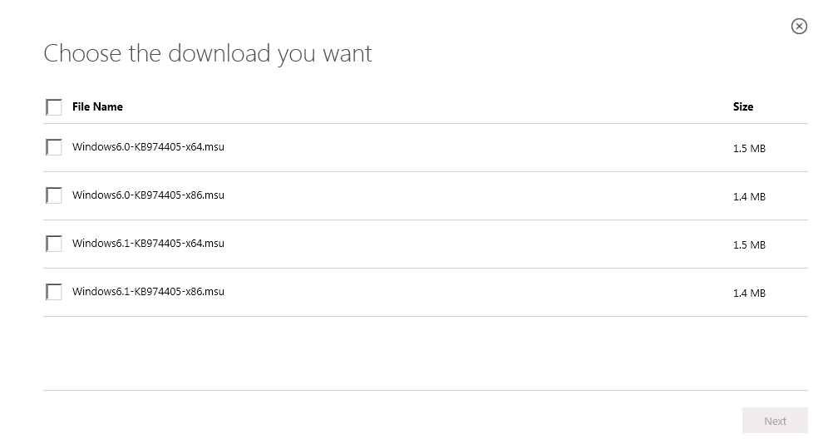Click the 1.5 MB size for Windows6.1 x64
This screenshot has width=828, height=444.
point(749,245)
